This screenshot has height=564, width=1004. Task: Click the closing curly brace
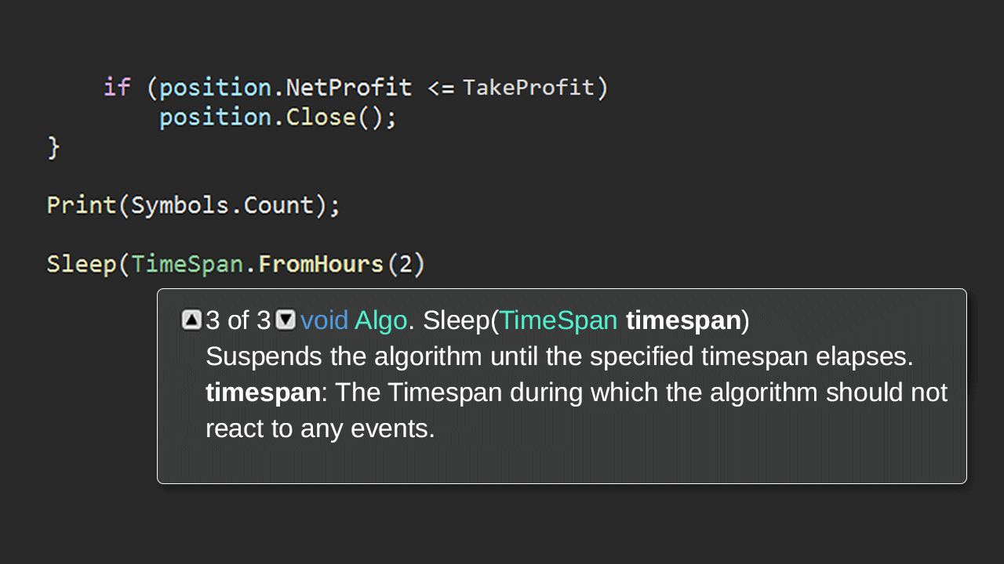pyautogui.click(x=53, y=146)
